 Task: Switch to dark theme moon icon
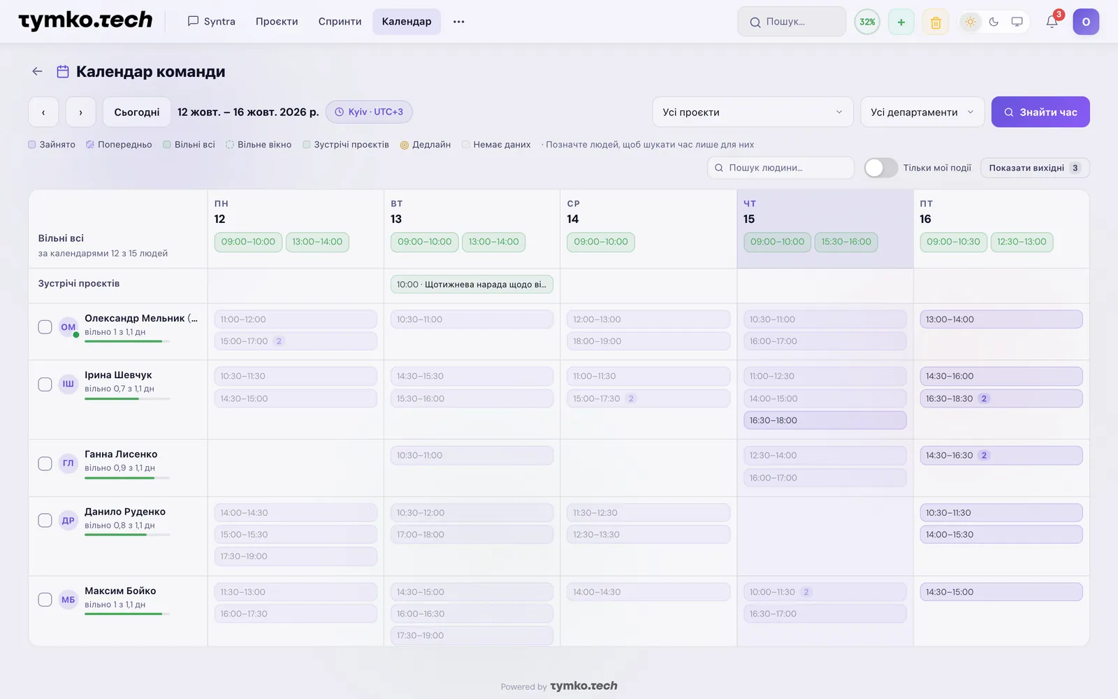pos(994,22)
